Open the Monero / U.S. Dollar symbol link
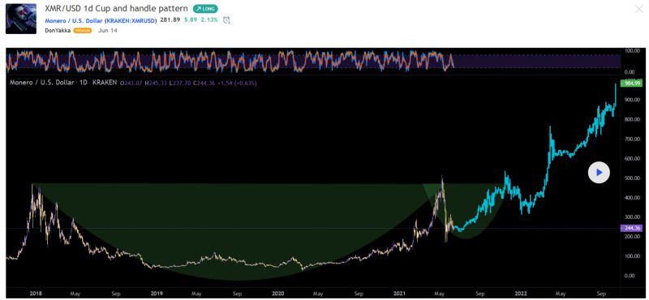This screenshot has height=300, width=649. (101, 20)
